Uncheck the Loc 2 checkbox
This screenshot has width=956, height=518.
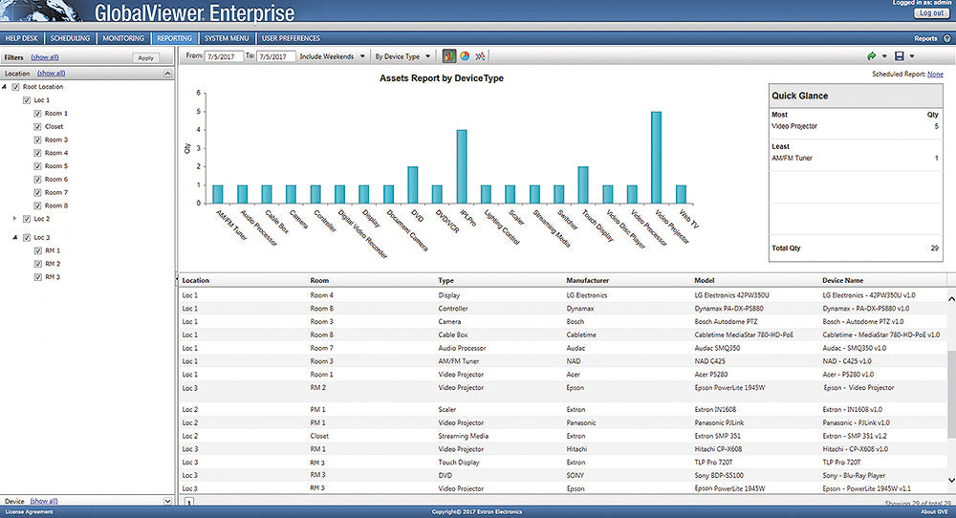coord(27,219)
